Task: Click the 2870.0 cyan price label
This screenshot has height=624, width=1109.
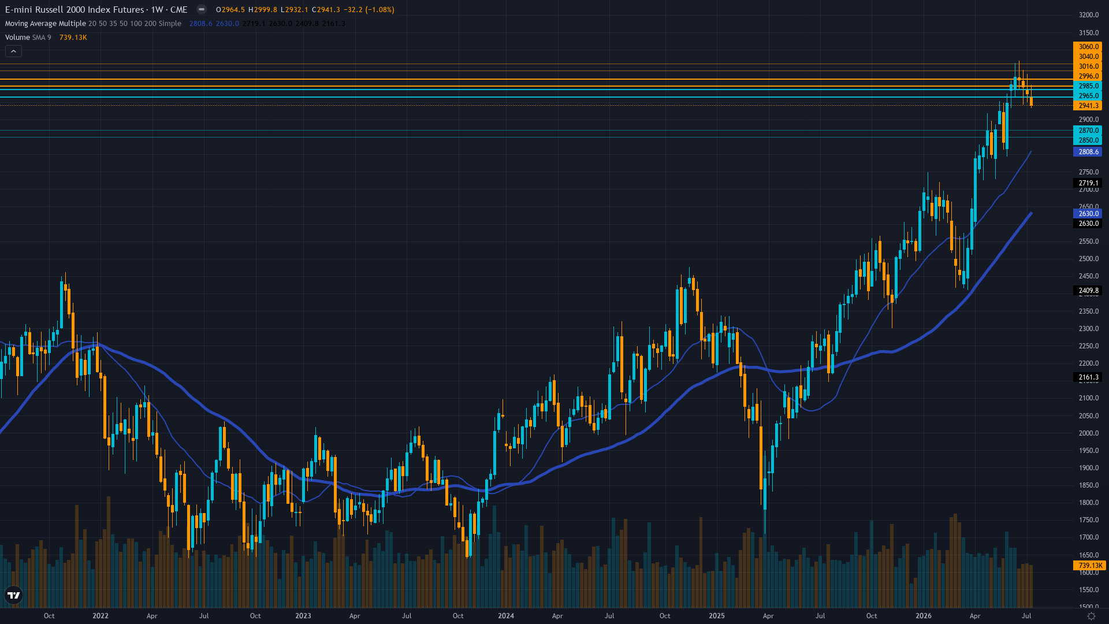Action: (1088, 131)
